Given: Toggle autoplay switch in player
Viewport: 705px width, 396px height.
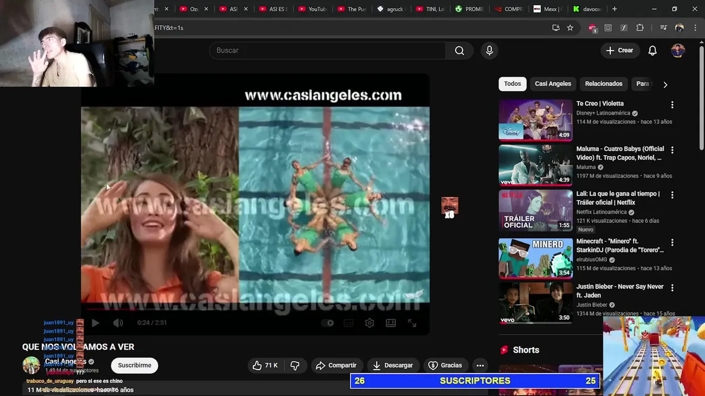Looking at the screenshot, I should tap(328, 323).
